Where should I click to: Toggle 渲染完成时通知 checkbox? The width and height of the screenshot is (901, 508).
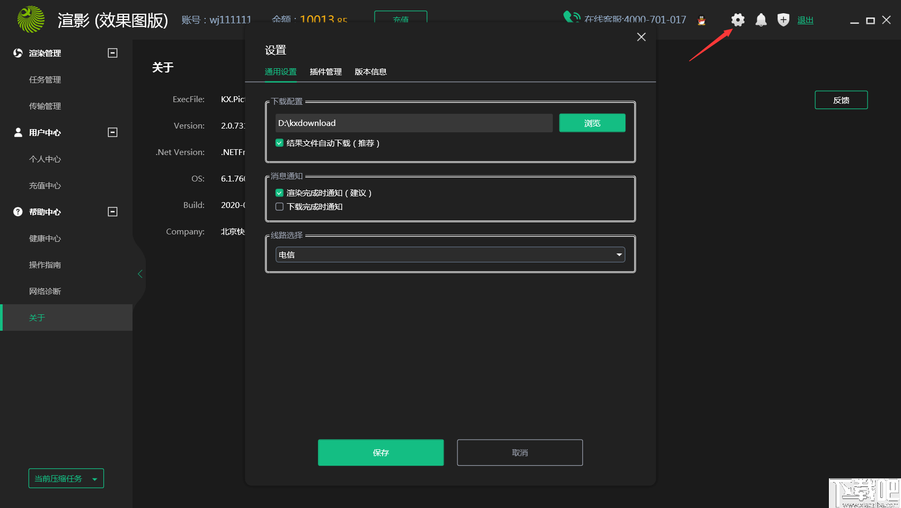[279, 193]
